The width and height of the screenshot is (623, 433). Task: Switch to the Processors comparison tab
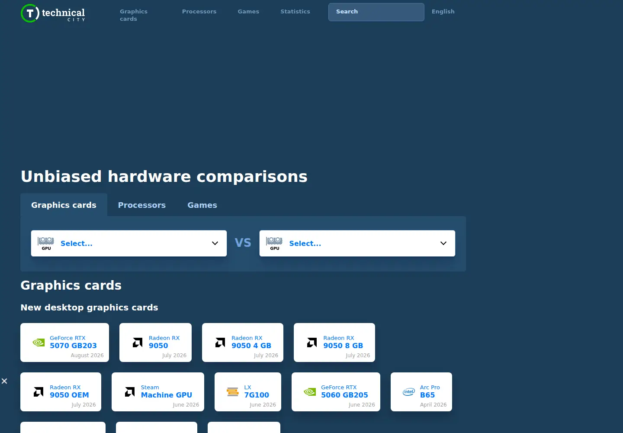142,205
